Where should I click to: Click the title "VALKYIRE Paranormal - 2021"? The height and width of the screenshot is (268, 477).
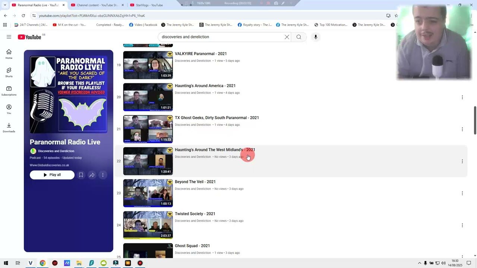(x=201, y=54)
